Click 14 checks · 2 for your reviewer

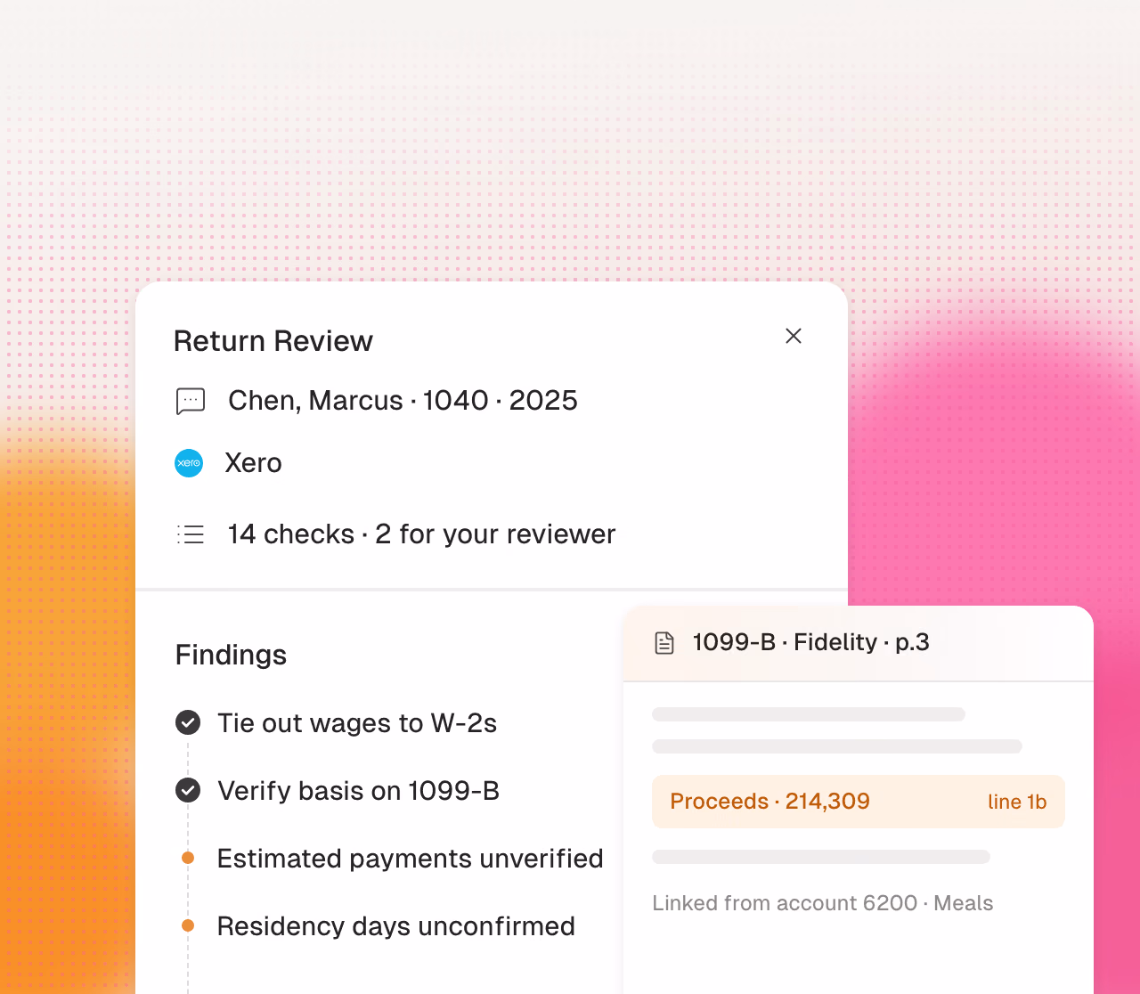pos(421,534)
